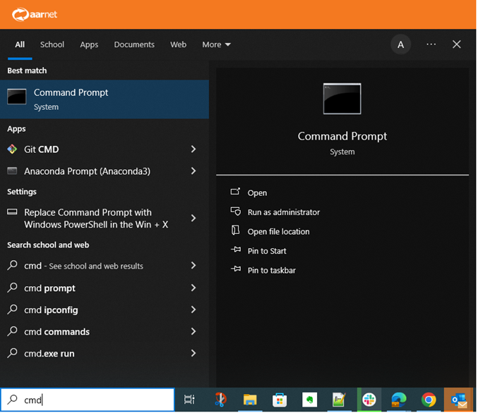
Task: Select 'cmd - See school and web results'
Action: 104,266
